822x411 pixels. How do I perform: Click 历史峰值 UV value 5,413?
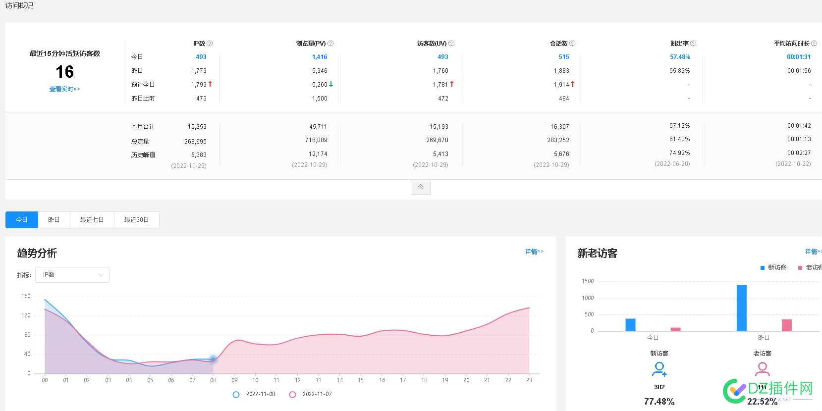pos(440,154)
